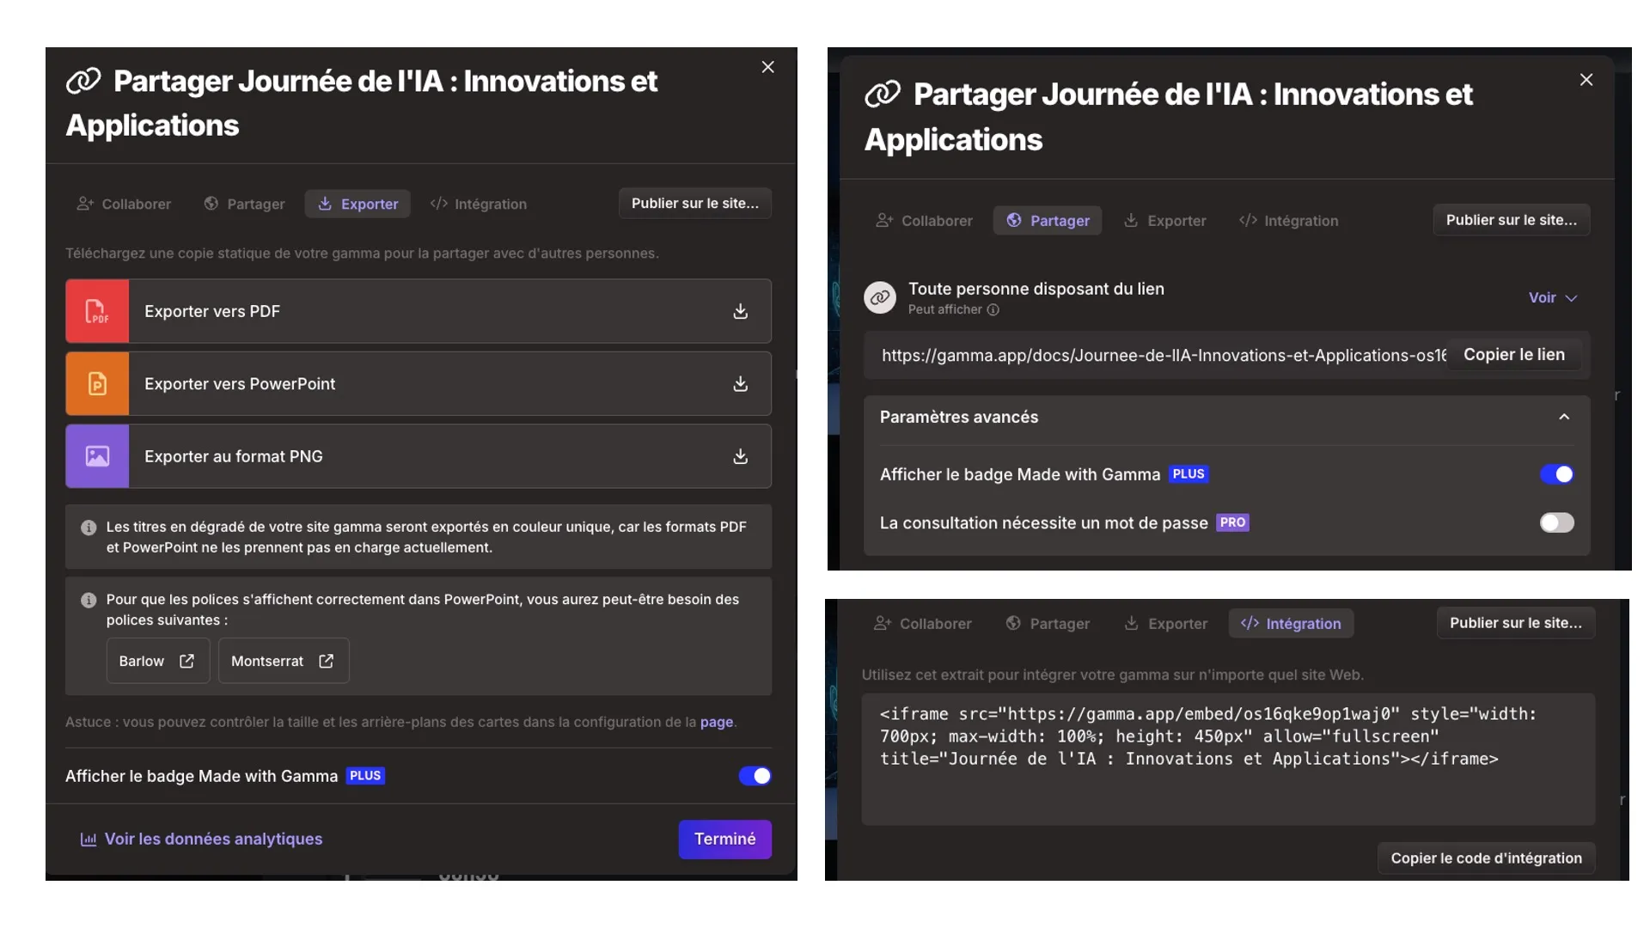
Task: Open Publier sur le site in share panel
Action: coord(1511,220)
